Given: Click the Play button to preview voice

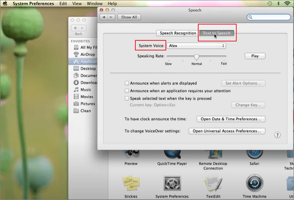Looking at the screenshot, I should coord(255,56).
